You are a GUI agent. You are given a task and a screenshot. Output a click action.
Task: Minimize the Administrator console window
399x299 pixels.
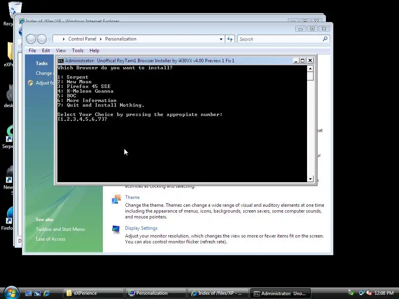point(296,60)
